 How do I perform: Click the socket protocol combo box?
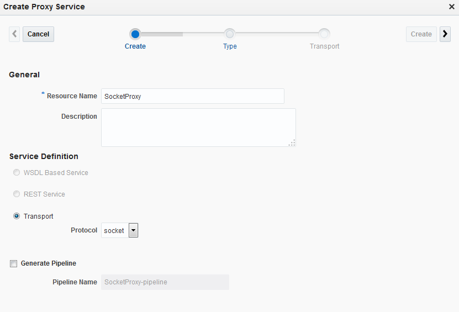(115, 230)
